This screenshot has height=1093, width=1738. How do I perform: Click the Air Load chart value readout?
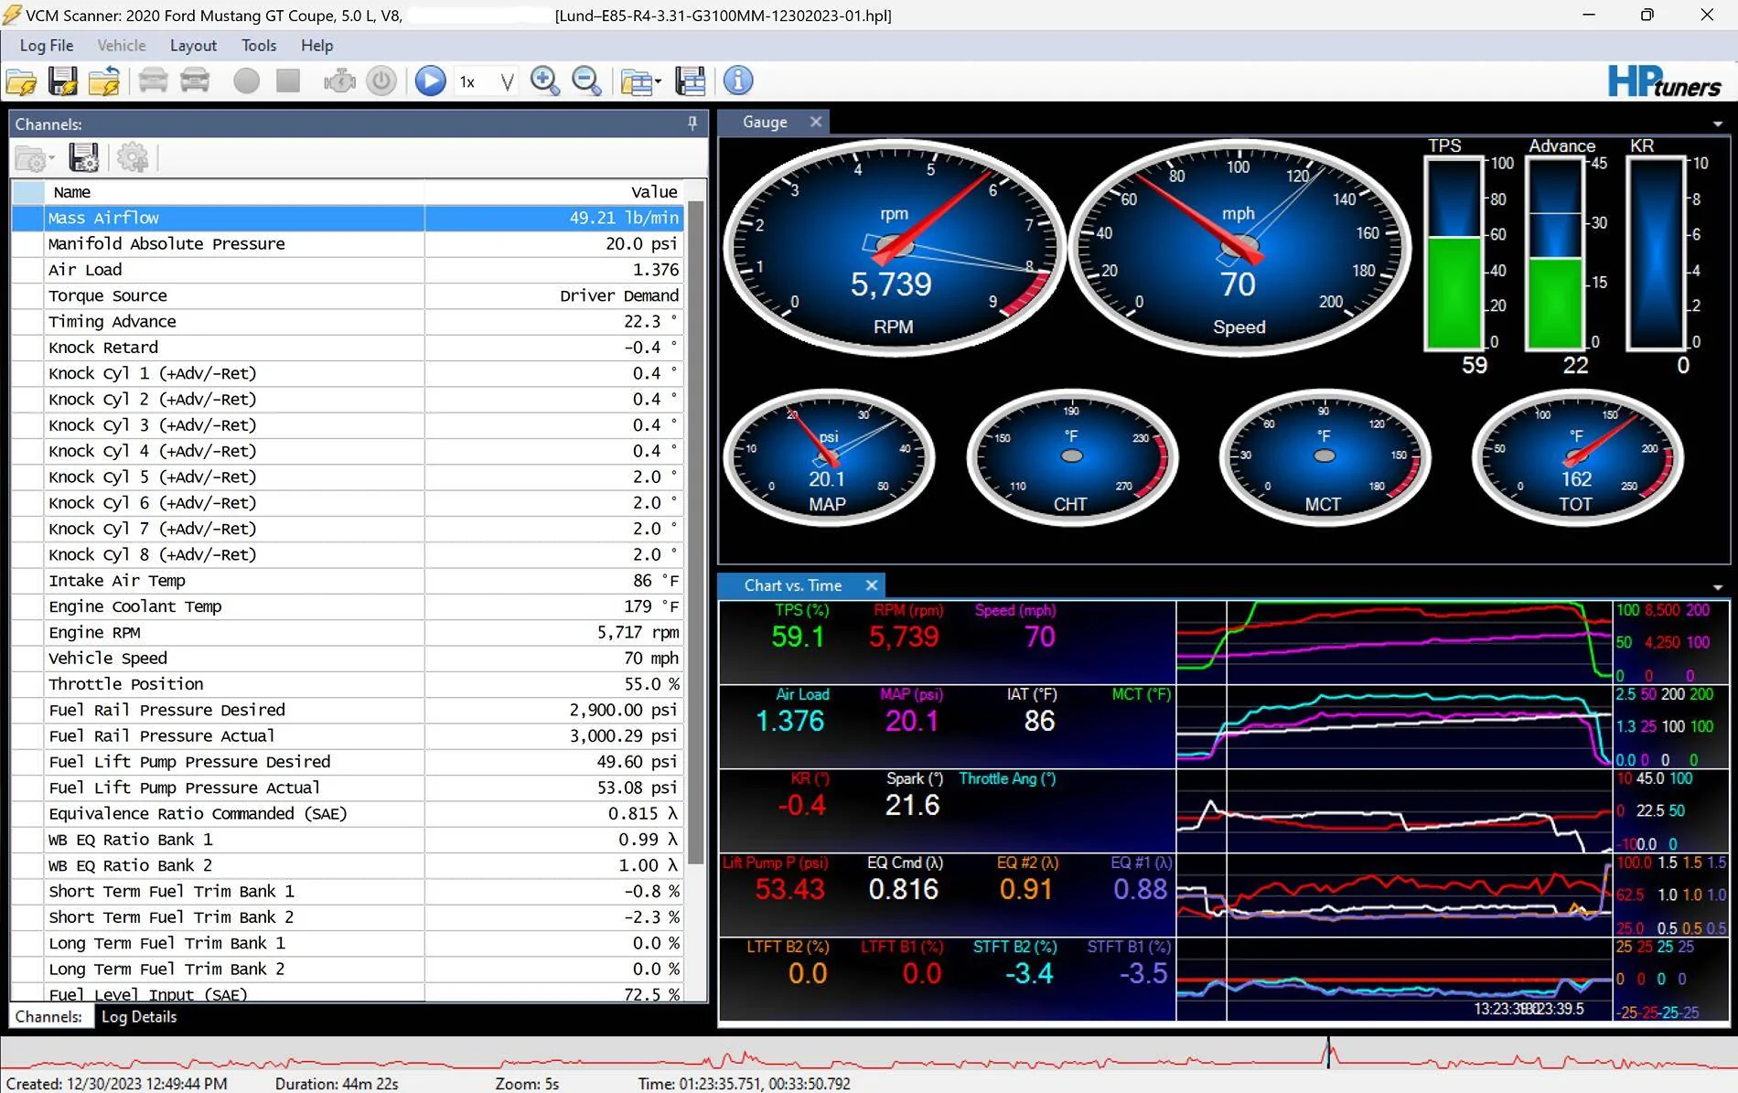790,721
